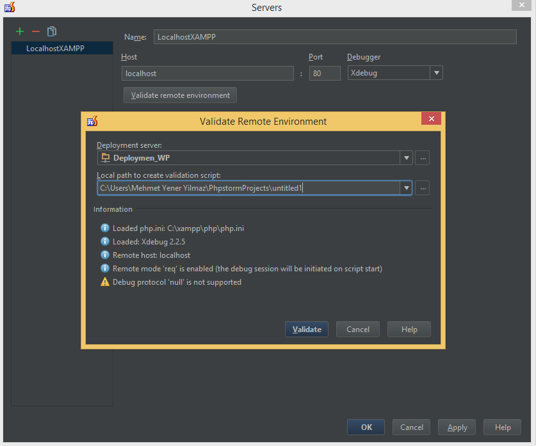Image resolution: width=536 pixels, height=446 pixels.
Task: Expand the local path dropdown arrow
Action: pos(406,187)
